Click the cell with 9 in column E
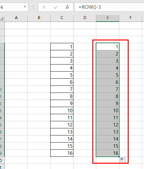 pyautogui.click(x=108, y=103)
